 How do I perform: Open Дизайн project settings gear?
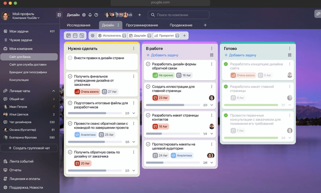[x=84, y=15]
